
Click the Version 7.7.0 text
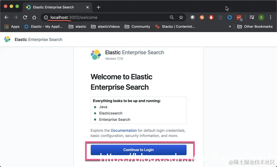pyautogui.click(x=114, y=59)
